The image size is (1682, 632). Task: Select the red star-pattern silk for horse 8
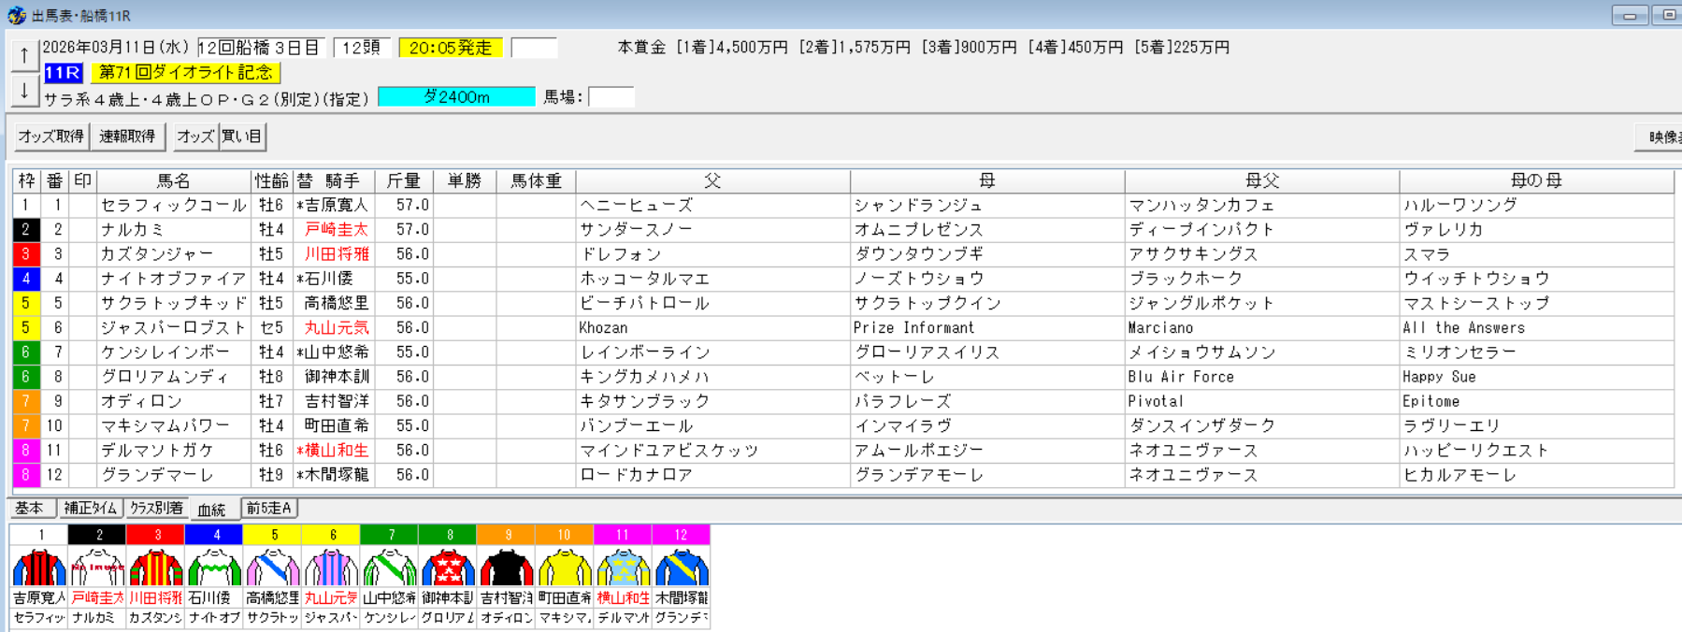(x=448, y=567)
